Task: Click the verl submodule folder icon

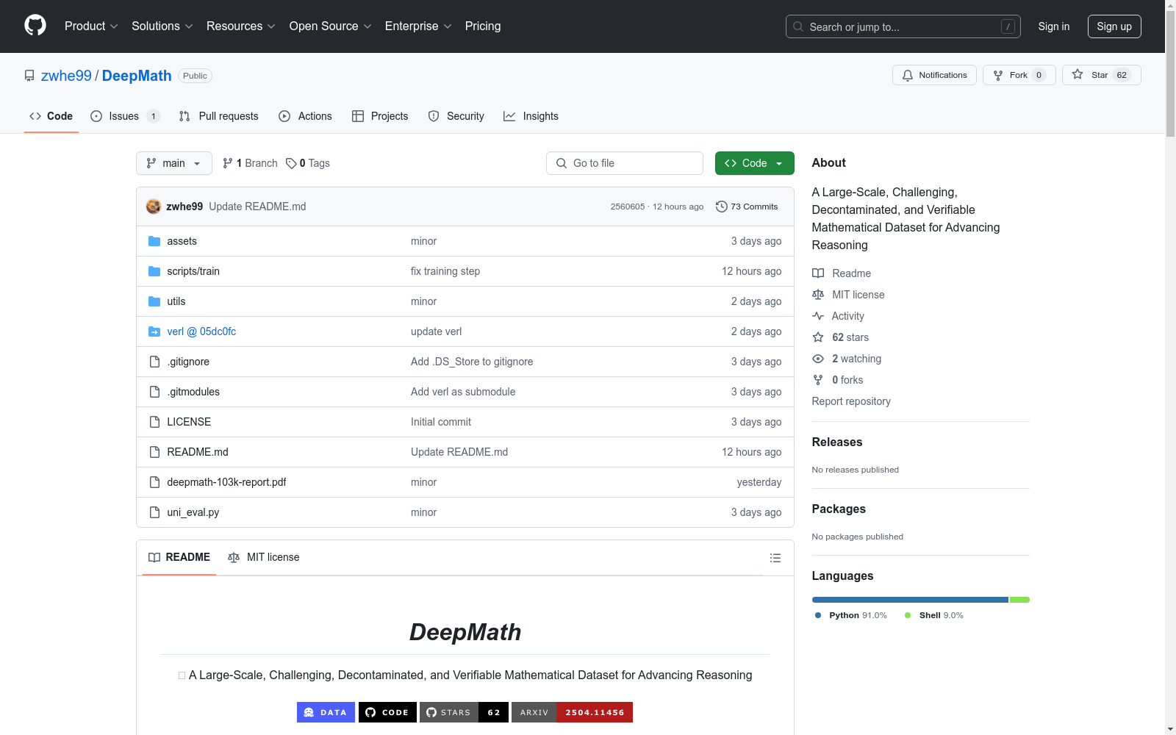Action: click(x=154, y=331)
